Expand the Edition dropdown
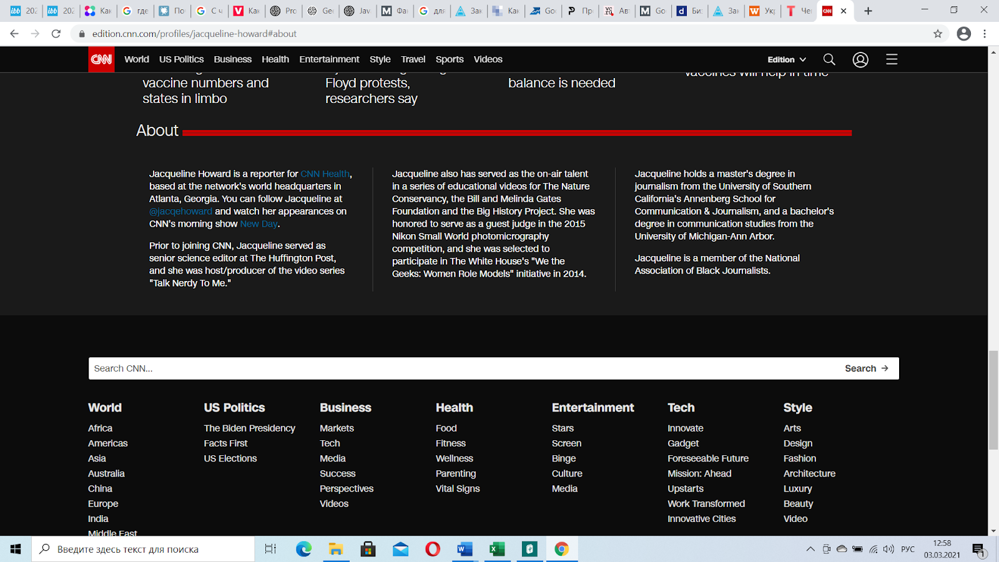Screen dimensions: 999x562 click(787, 59)
